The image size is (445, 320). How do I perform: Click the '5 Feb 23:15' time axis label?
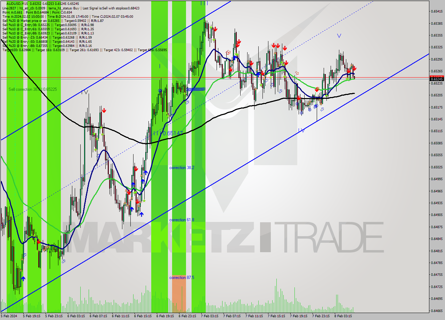tap(54, 316)
